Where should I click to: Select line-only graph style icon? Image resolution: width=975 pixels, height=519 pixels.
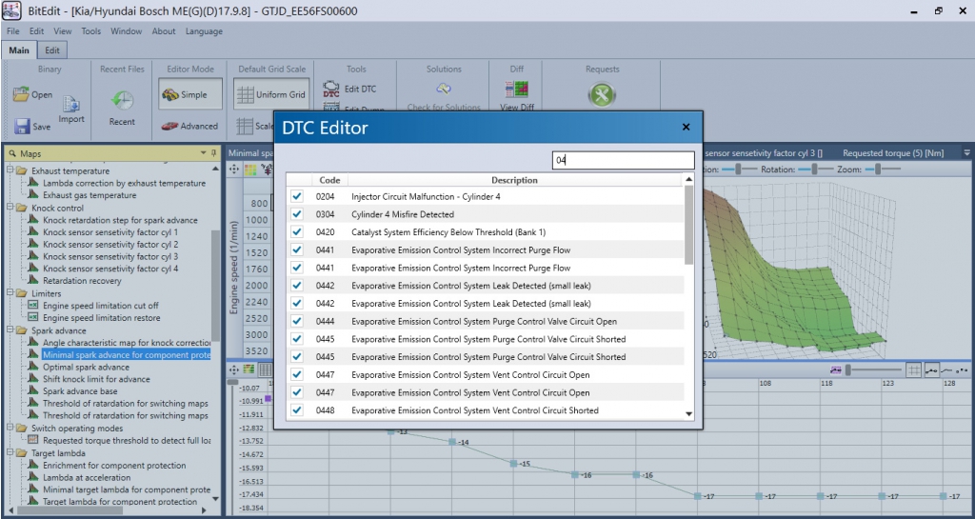(945, 369)
